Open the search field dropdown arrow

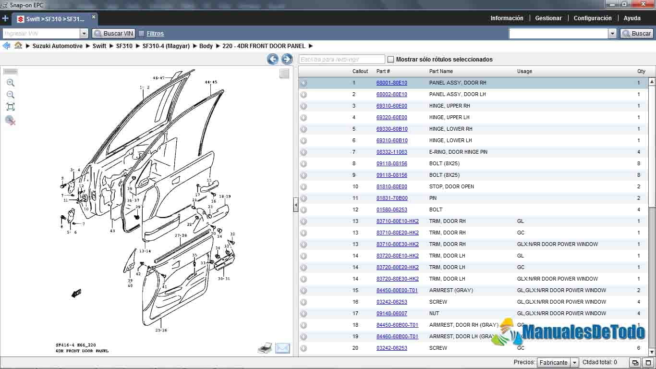[x=612, y=34]
